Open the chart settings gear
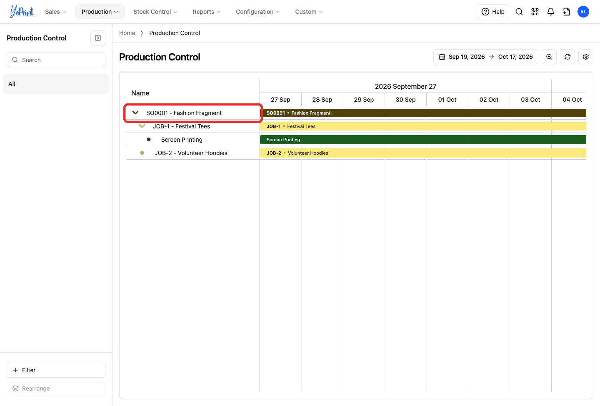 (x=586, y=57)
